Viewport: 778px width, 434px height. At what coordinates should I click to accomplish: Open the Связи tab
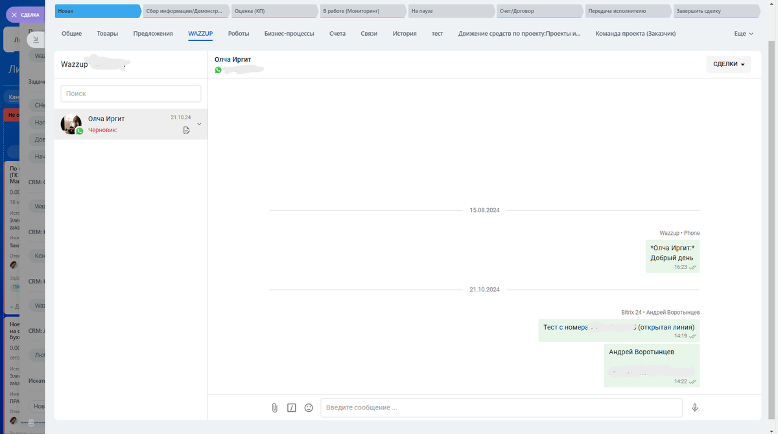369,33
